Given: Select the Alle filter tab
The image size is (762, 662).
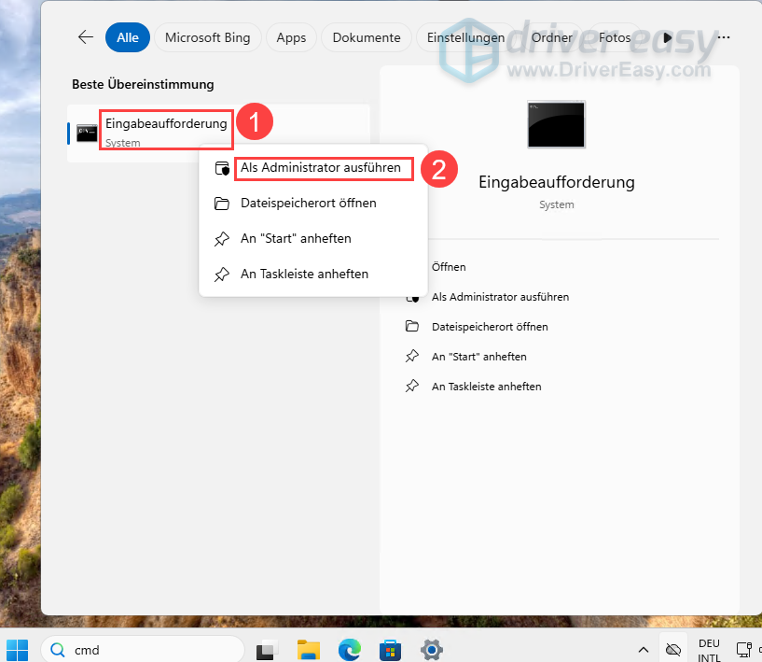Looking at the screenshot, I should point(128,37).
